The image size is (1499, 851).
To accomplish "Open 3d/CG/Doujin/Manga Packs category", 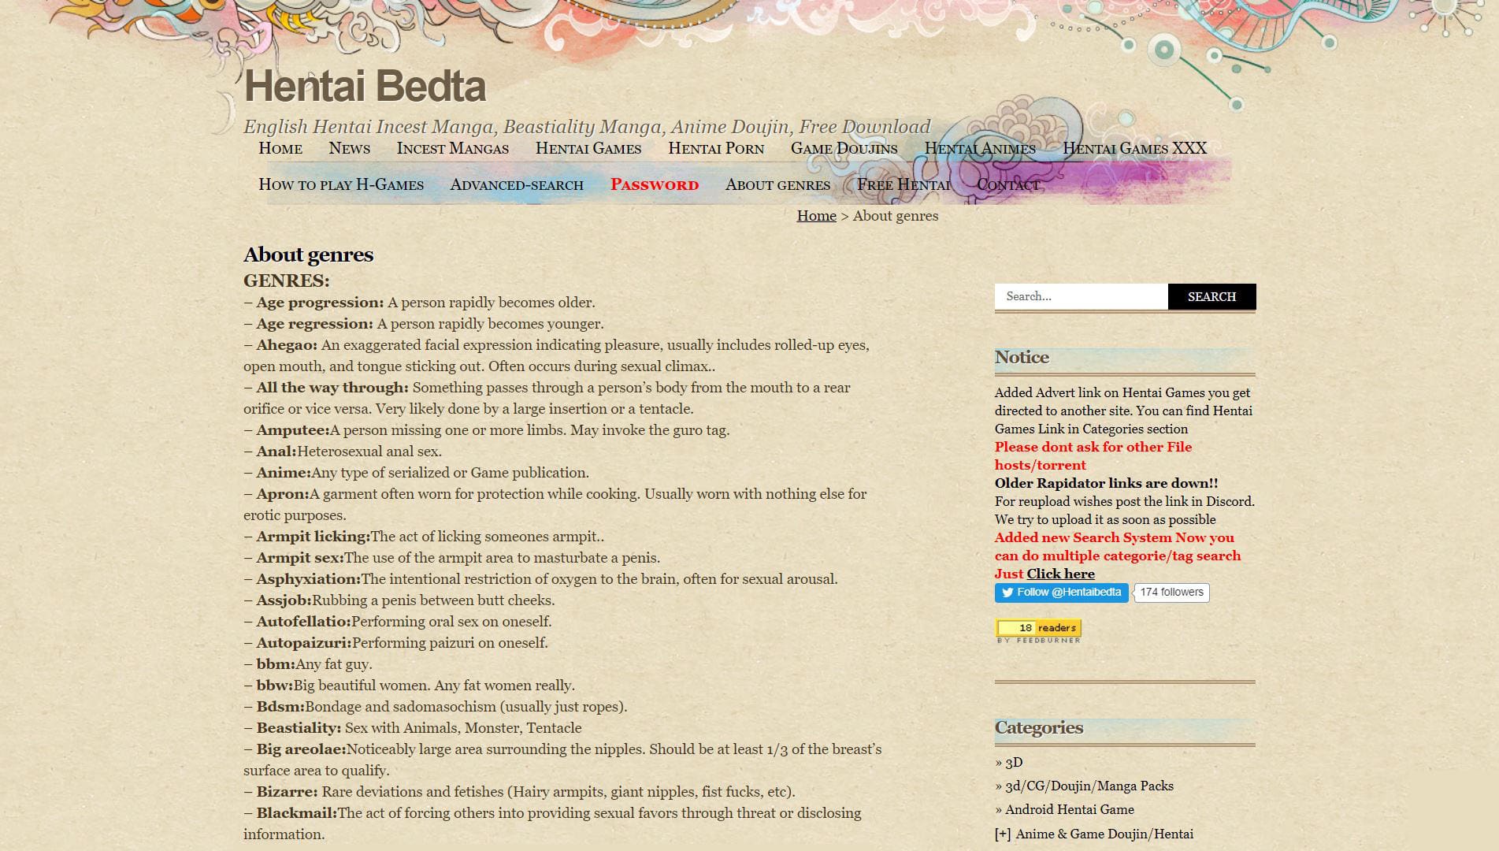I will click(x=1089, y=786).
